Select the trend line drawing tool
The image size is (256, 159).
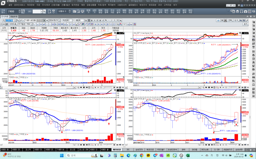click(x=35, y=24)
